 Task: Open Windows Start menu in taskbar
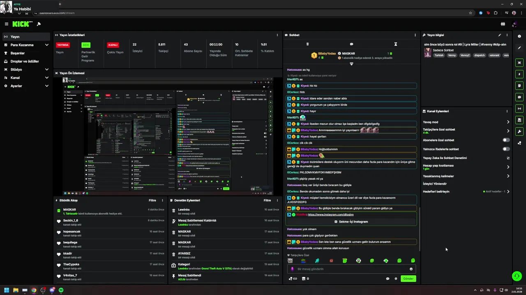pos(7,290)
